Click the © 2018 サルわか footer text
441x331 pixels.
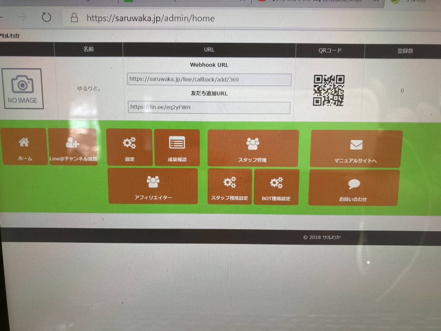pyautogui.click(x=322, y=237)
